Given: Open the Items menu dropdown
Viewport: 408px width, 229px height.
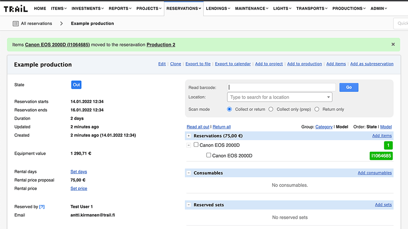Looking at the screenshot, I should coord(59,9).
